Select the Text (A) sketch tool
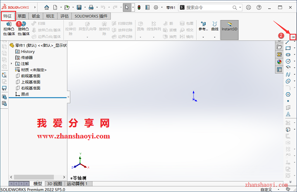Viewport: 297px width, 192px height. pyautogui.click(x=288, y=114)
